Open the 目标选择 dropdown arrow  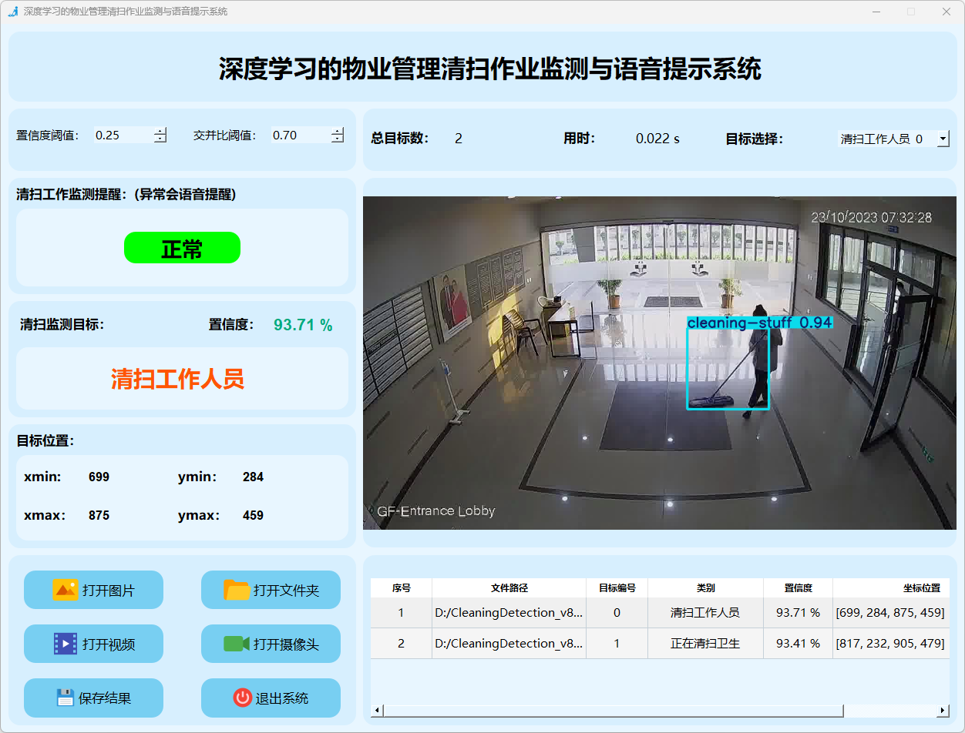coord(943,139)
